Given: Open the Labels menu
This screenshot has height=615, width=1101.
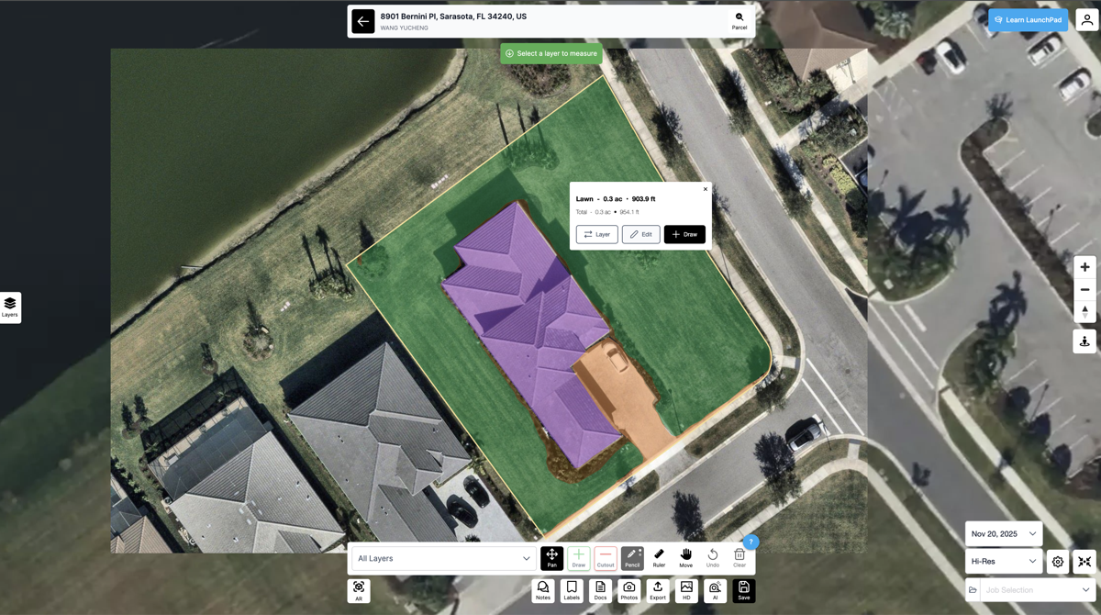Looking at the screenshot, I should tap(572, 590).
